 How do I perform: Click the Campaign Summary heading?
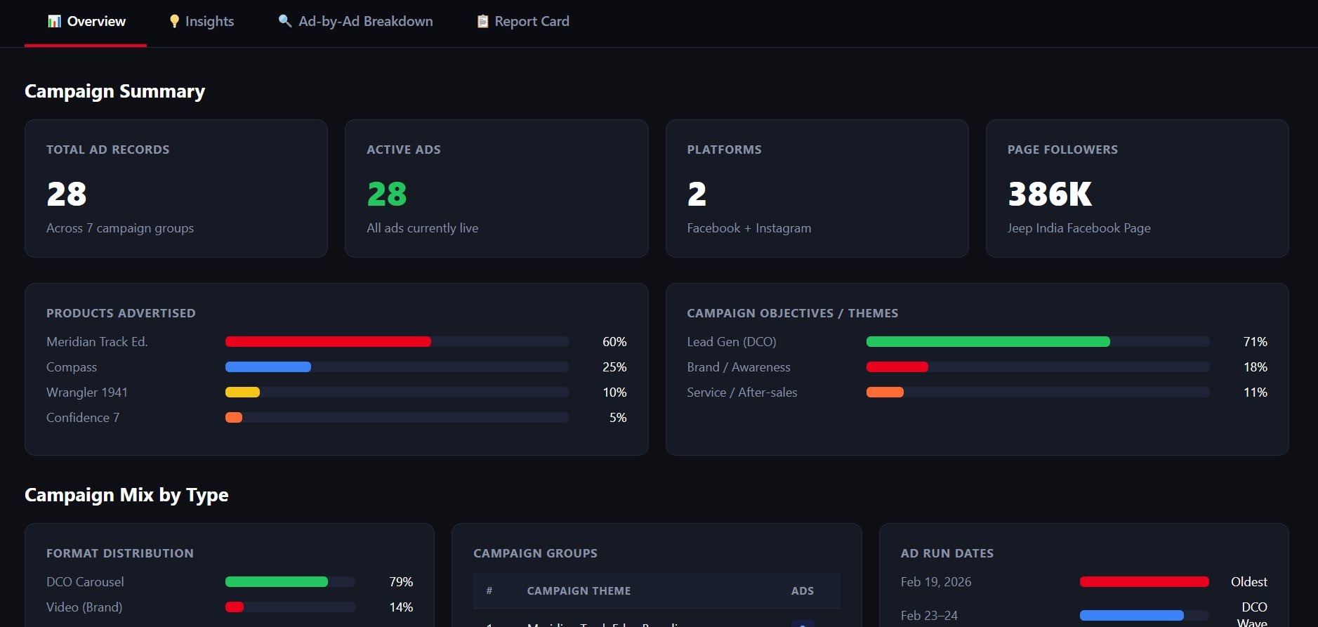(115, 91)
